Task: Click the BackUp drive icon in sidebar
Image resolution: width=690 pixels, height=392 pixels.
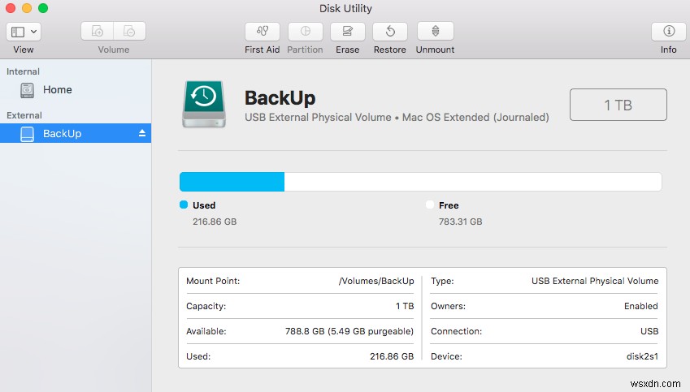Action: coord(28,134)
